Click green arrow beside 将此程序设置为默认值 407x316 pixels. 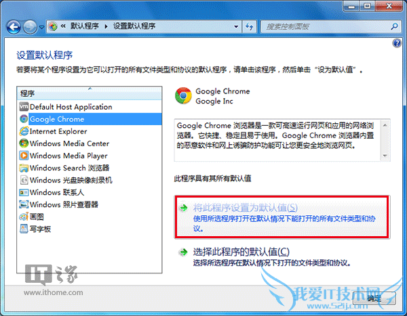click(x=184, y=208)
